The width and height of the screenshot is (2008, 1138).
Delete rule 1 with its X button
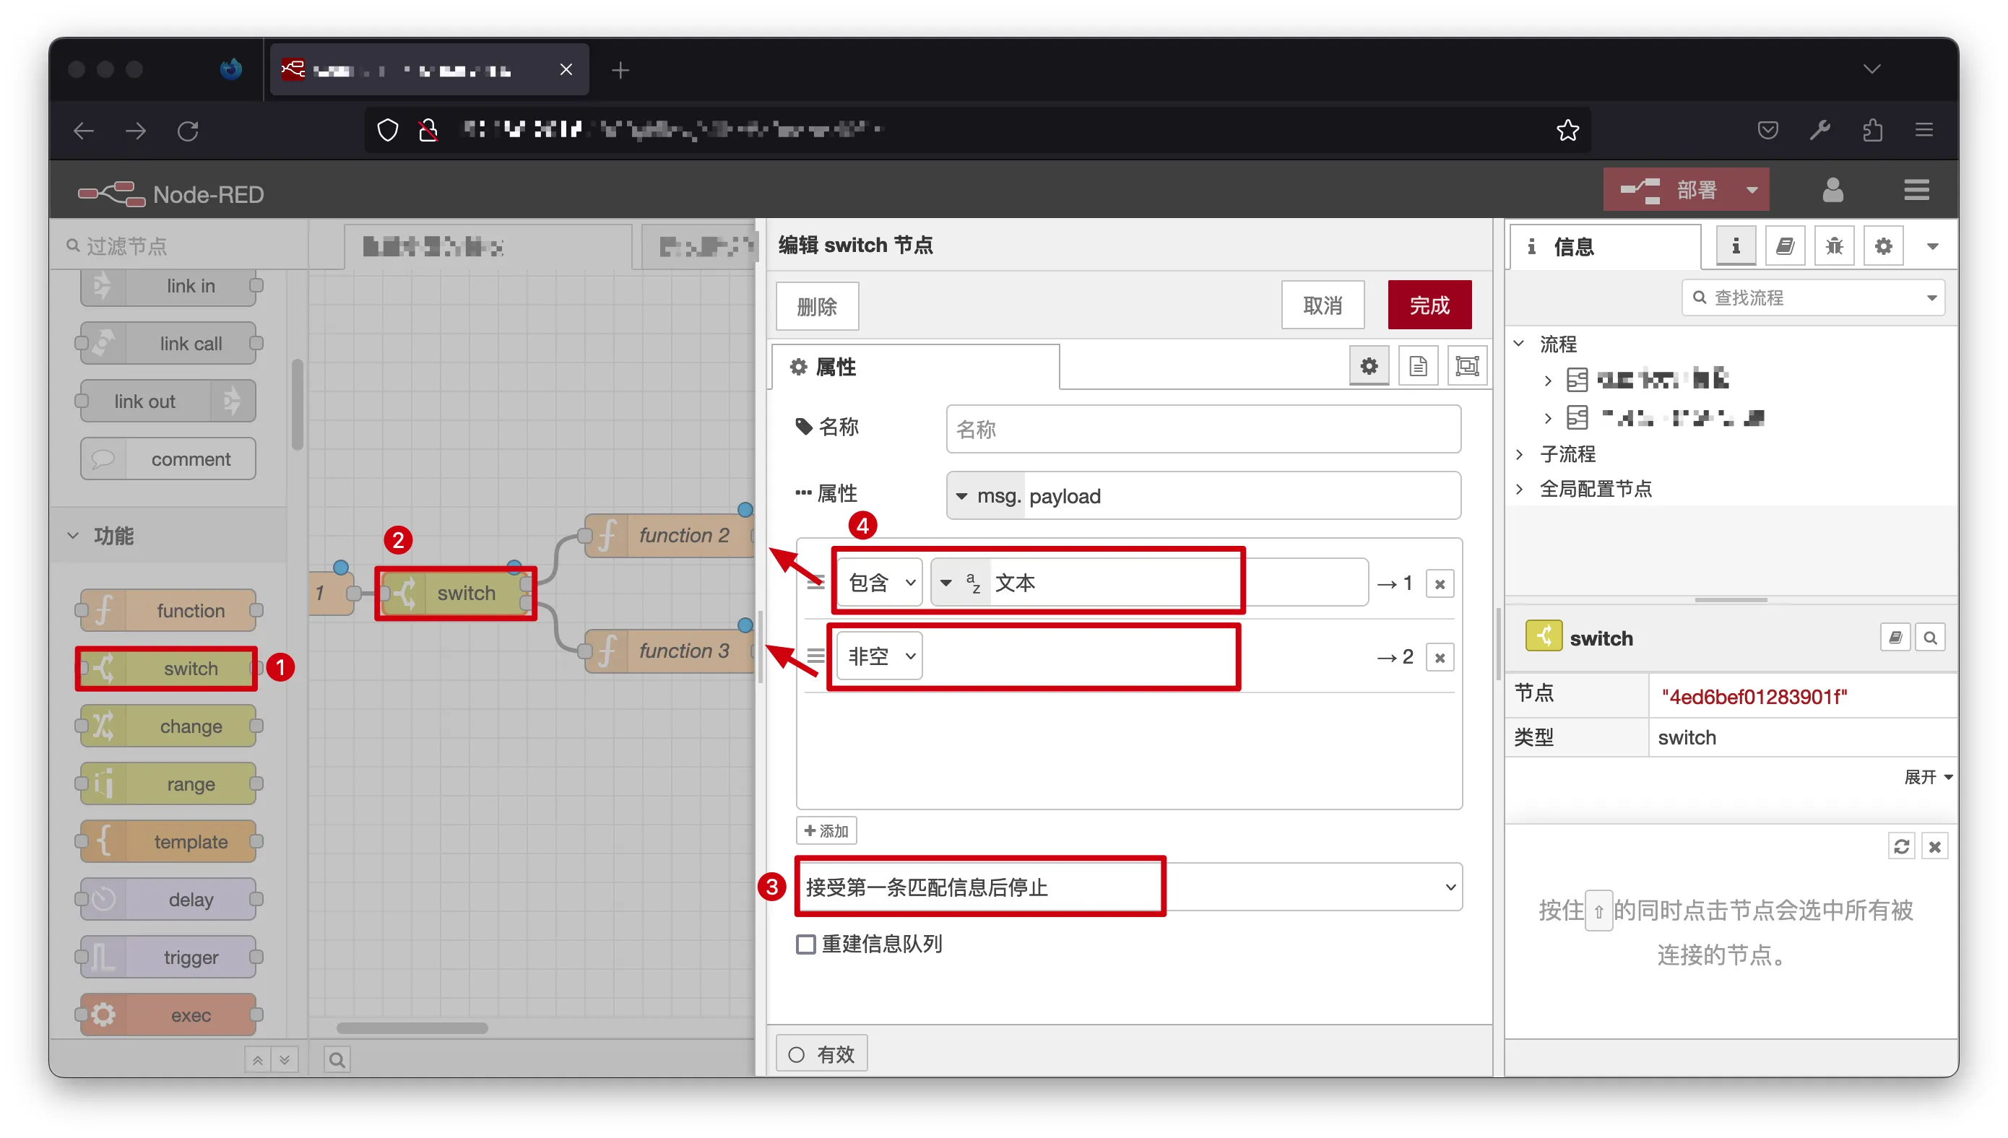pyautogui.click(x=1439, y=584)
